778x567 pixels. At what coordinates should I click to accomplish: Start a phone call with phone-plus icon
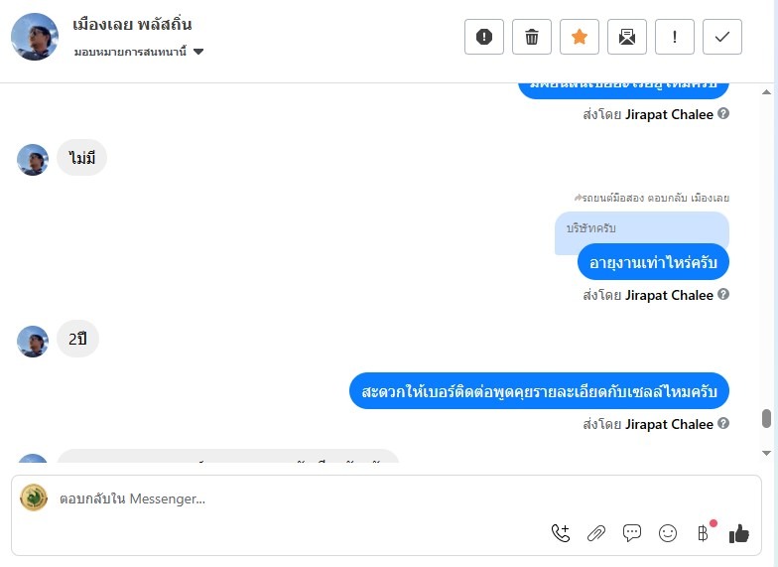coord(561,533)
